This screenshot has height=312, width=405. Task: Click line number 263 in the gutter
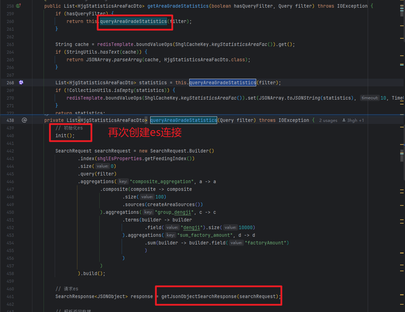click(10, 44)
